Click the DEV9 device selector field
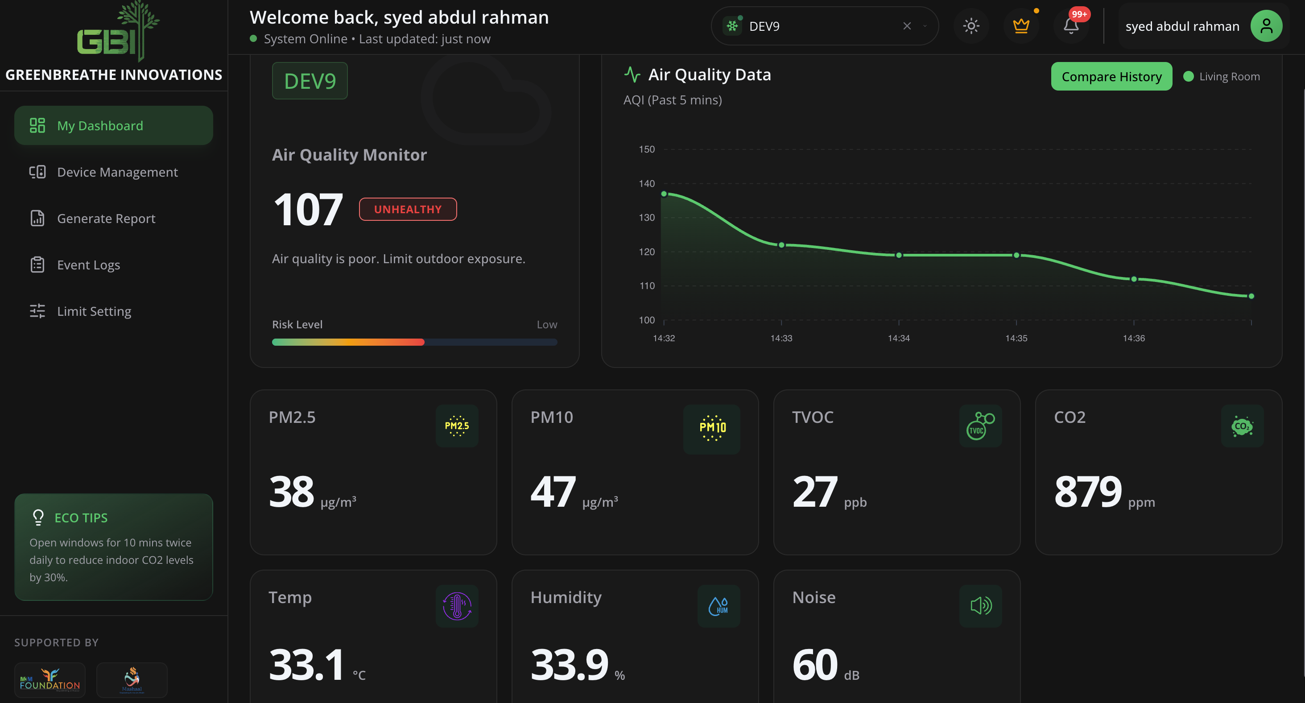The image size is (1305, 703). (x=824, y=26)
